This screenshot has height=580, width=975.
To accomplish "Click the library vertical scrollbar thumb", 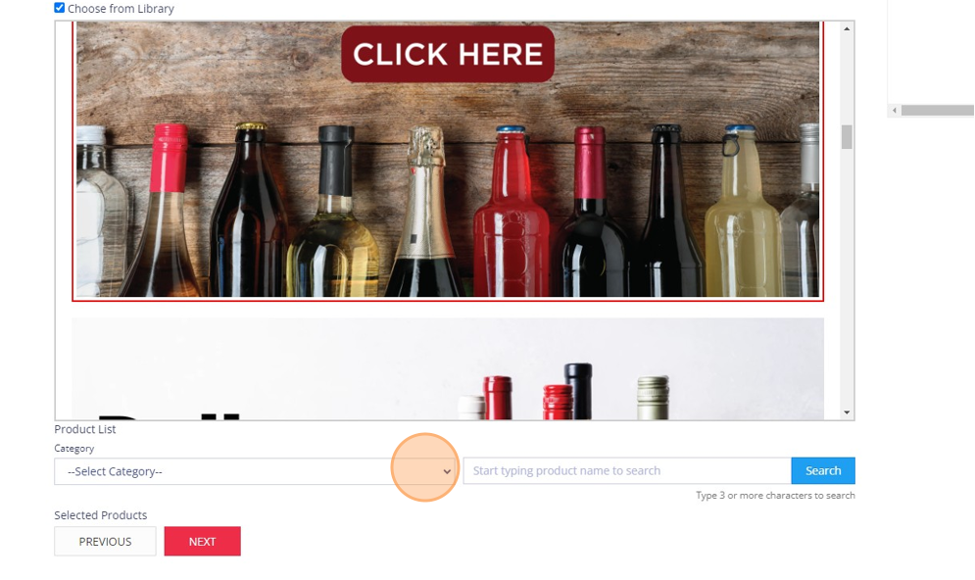I will 847,137.
